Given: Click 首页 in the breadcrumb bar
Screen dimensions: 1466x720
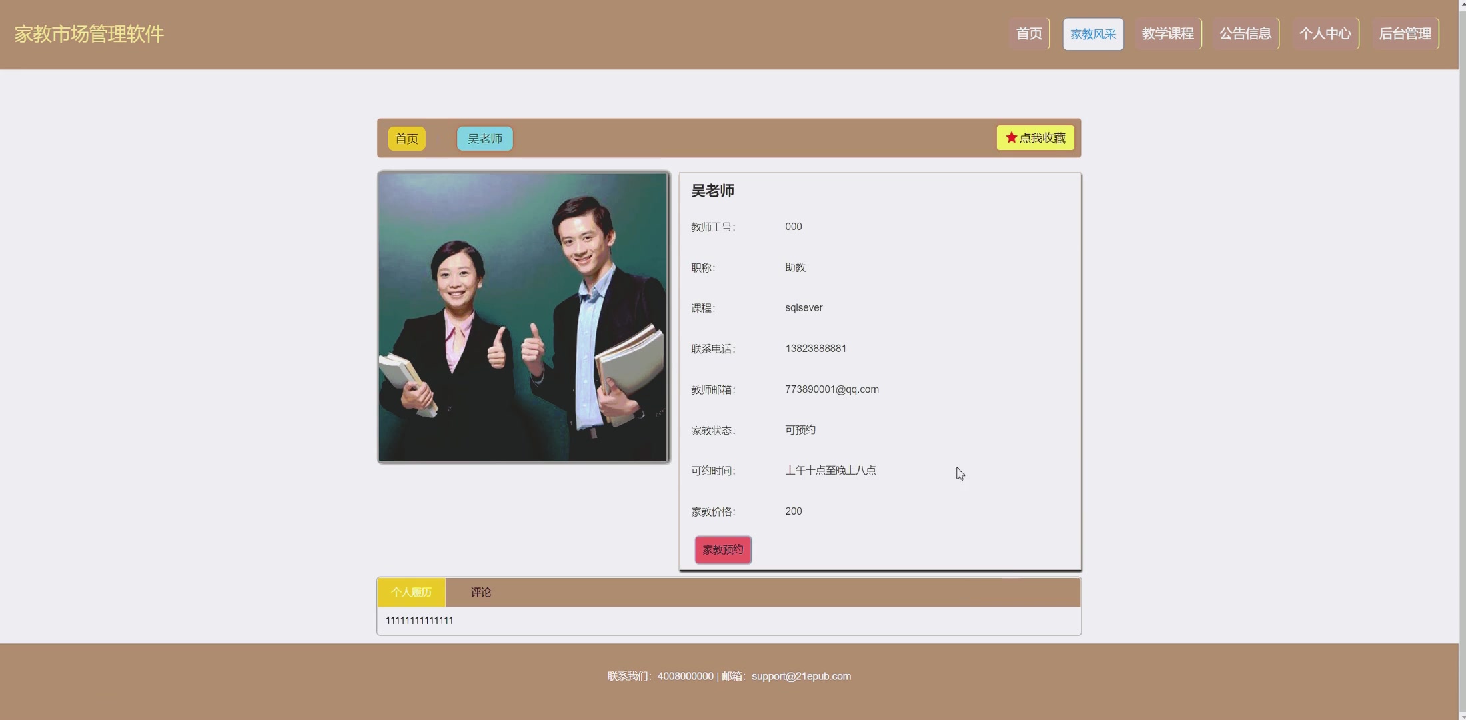Looking at the screenshot, I should [x=406, y=139].
